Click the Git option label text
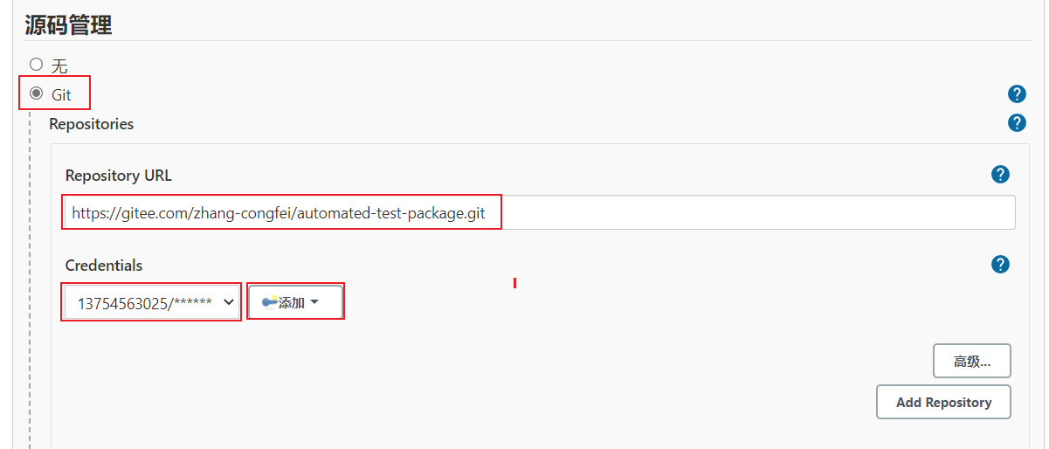Image resolution: width=1049 pixels, height=449 pixels. 61,94
